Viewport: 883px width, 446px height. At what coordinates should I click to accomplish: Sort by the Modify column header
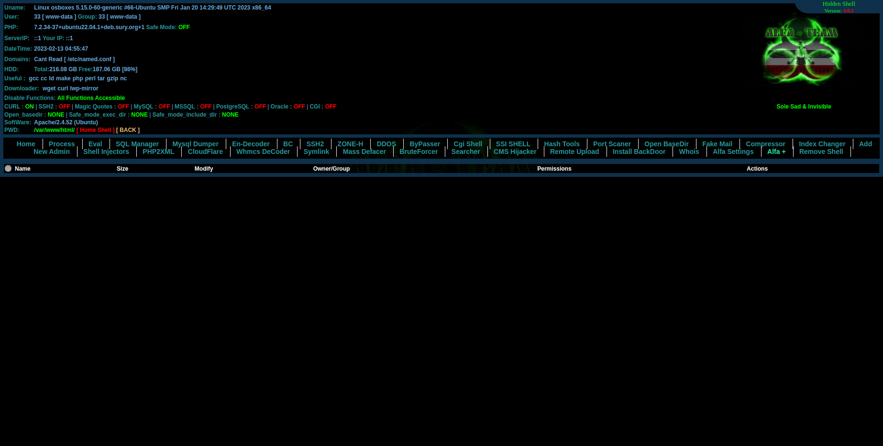[x=204, y=169]
